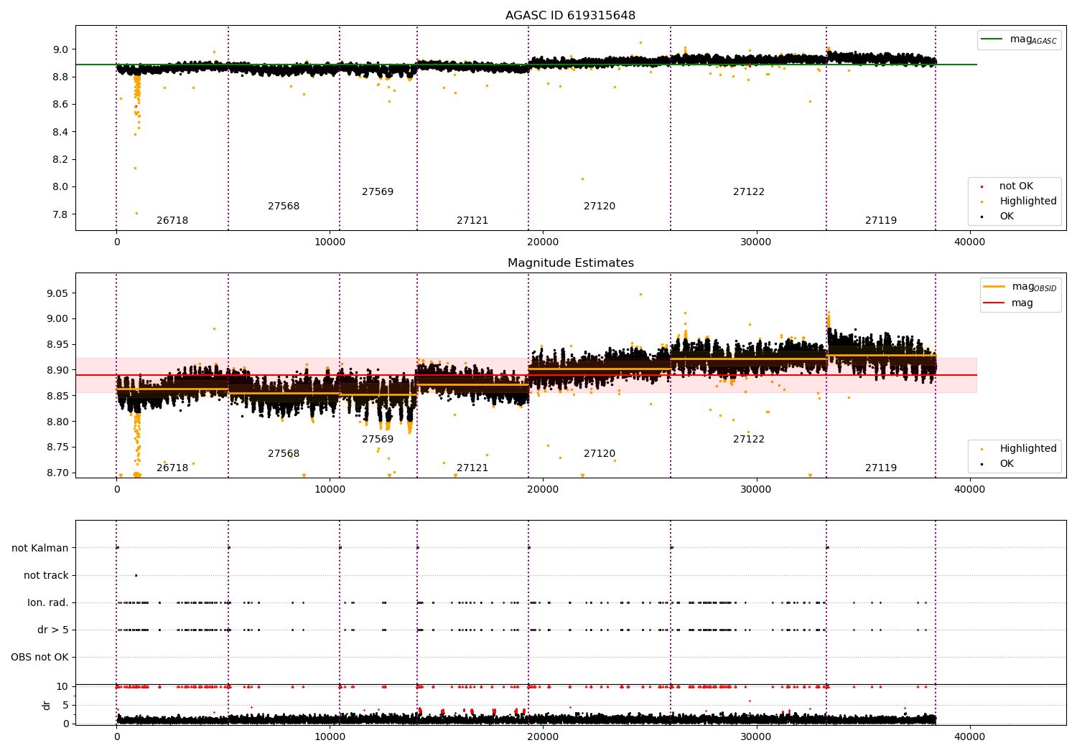Click the rotated 'dr' y-axis label
This screenshot has height=753, width=1077.
point(47,705)
